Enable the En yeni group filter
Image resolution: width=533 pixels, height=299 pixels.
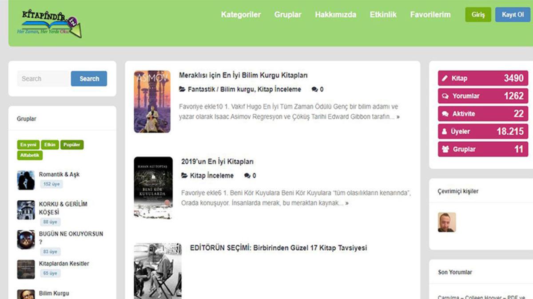(28, 144)
